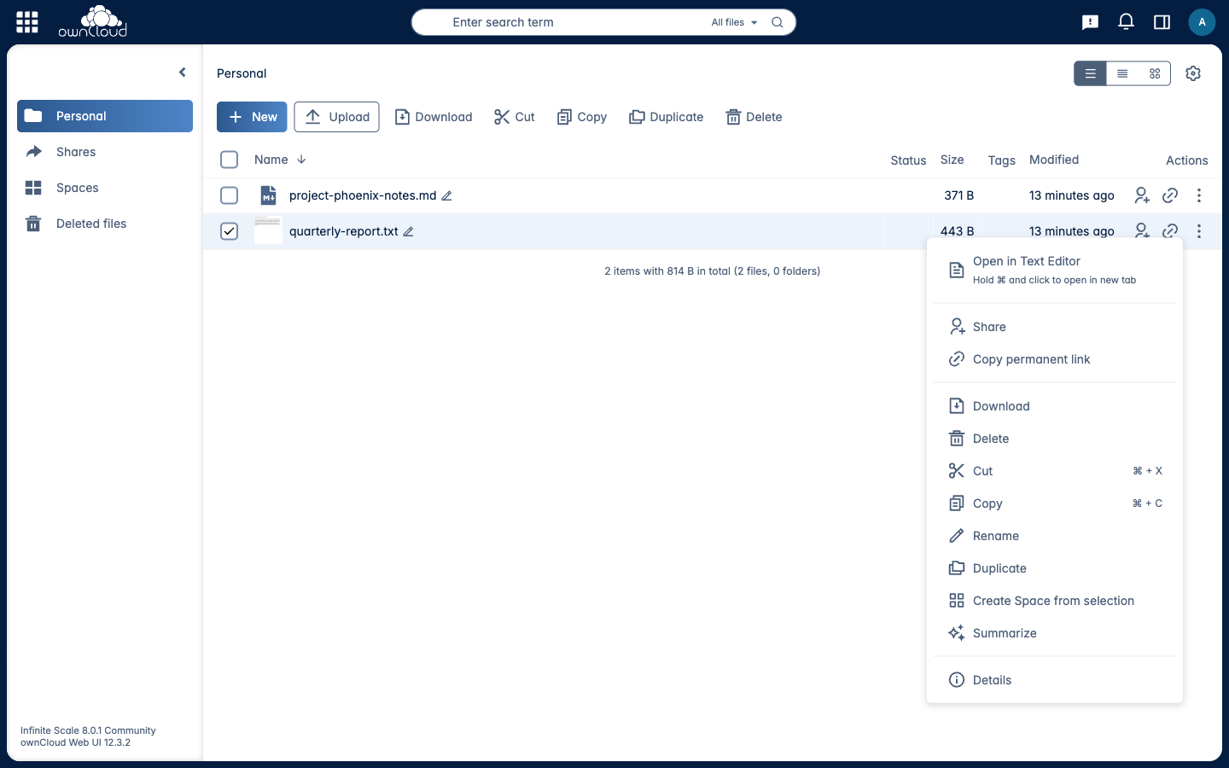
Task: Tick the select-all checkbox
Action: 229,160
